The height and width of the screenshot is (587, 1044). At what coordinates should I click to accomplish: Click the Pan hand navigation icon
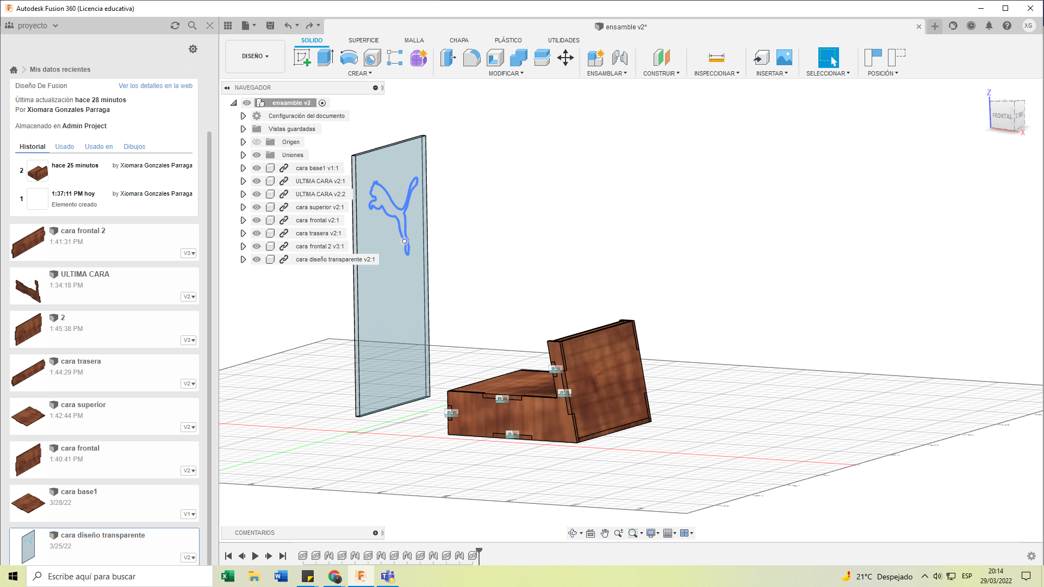coord(605,533)
